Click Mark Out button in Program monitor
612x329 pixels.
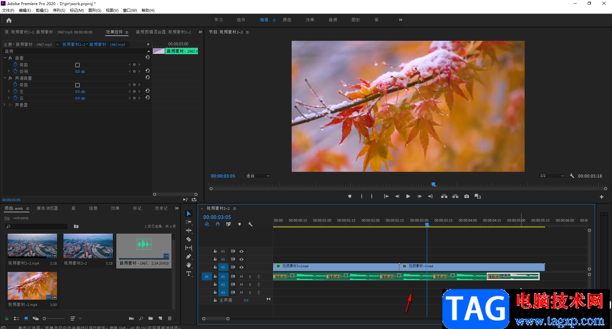pos(372,196)
